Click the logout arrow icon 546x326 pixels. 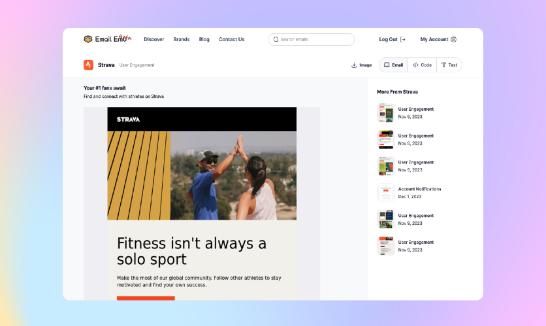click(x=403, y=39)
